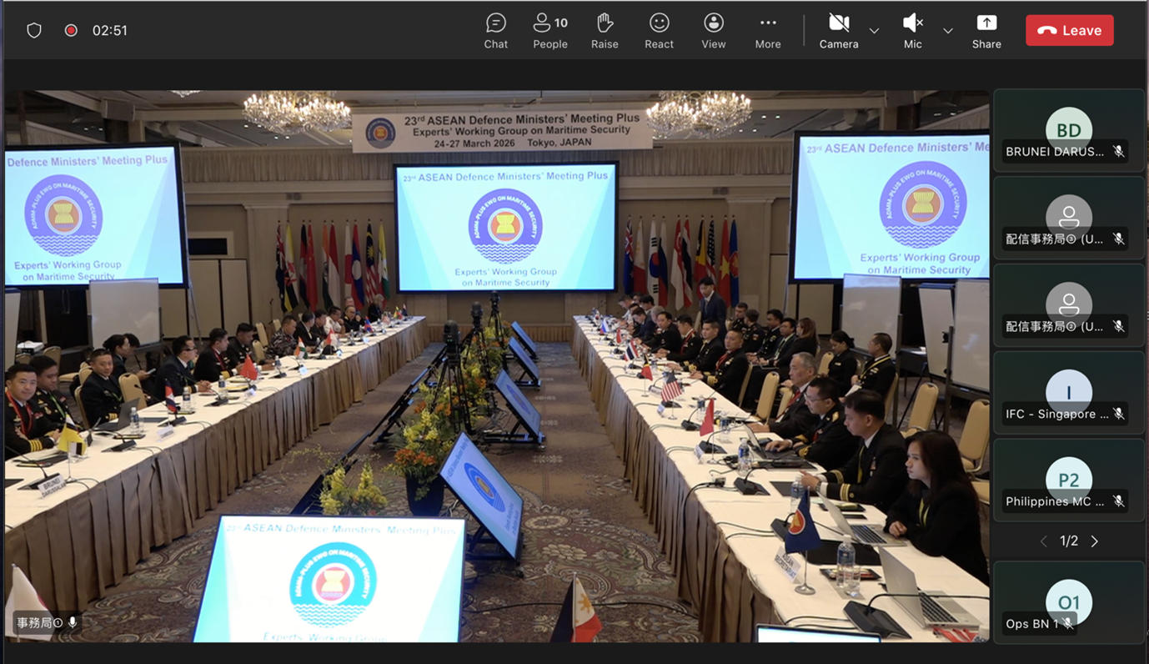Screen dimensions: 1149x664
Task: Go to next participant page
Action: tap(1095, 541)
